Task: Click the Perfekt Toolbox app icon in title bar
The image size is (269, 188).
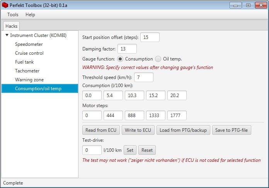Action: pyautogui.click(x=5, y=5)
